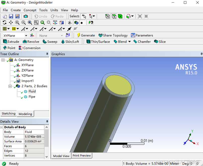Click the Details View scrollbar thumb

47,138
